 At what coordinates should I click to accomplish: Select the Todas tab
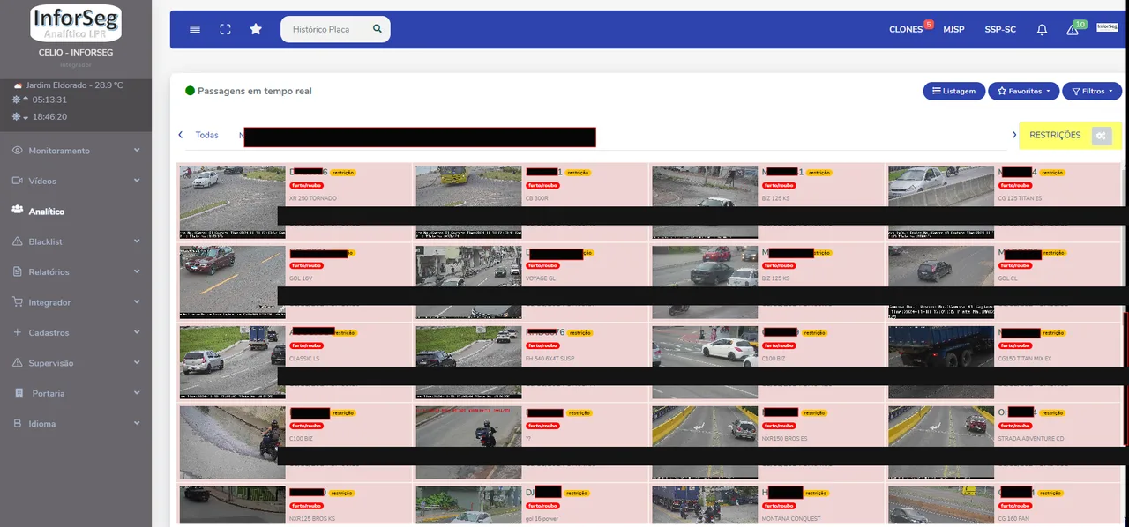click(x=206, y=135)
